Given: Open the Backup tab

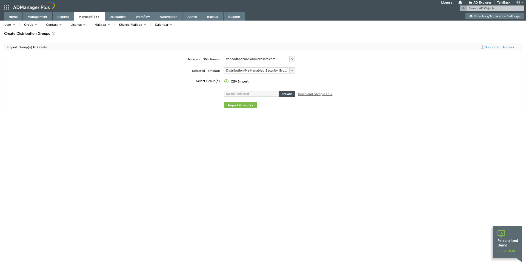Looking at the screenshot, I should (x=213, y=17).
